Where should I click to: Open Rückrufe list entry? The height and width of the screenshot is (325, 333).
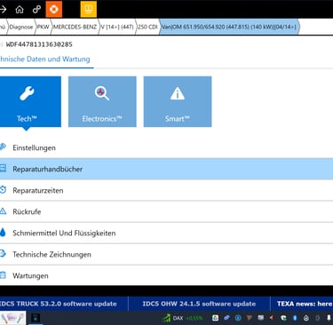click(x=166, y=211)
